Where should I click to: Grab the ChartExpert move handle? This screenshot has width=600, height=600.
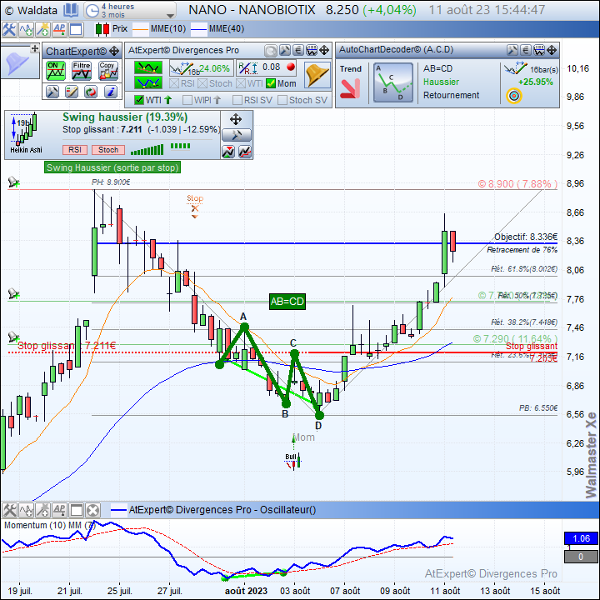(114, 51)
